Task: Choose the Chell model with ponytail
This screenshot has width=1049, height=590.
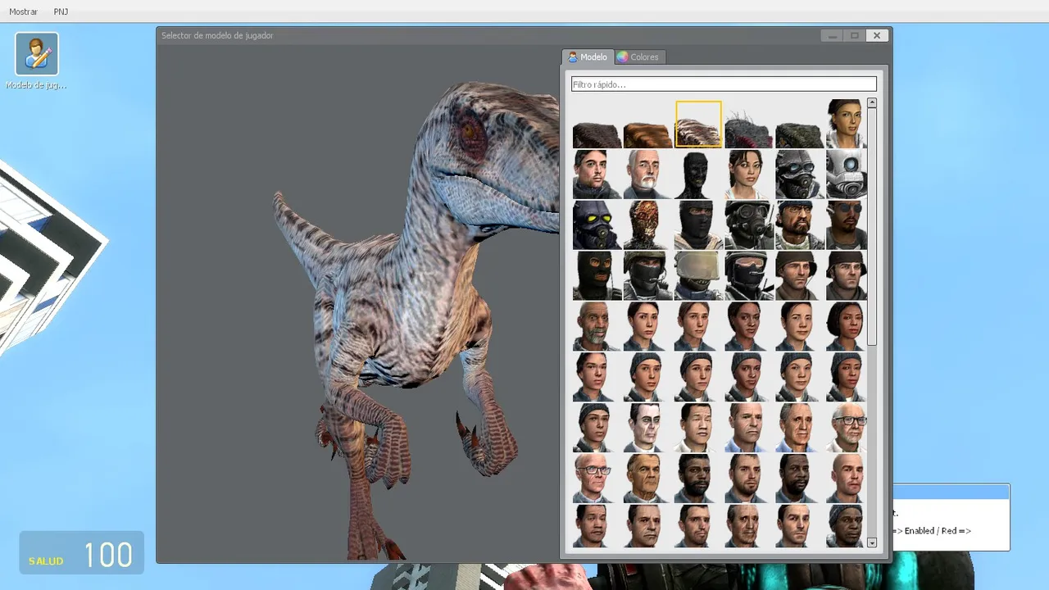Action: point(749,175)
